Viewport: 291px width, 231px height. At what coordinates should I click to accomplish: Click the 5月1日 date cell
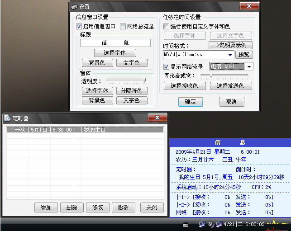[x=39, y=130]
